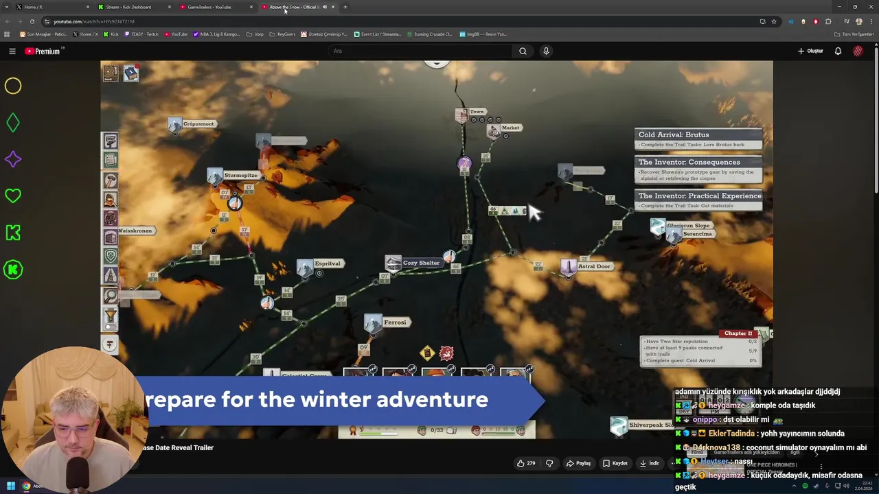Like the video with the thumbs-up button

point(526,463)
